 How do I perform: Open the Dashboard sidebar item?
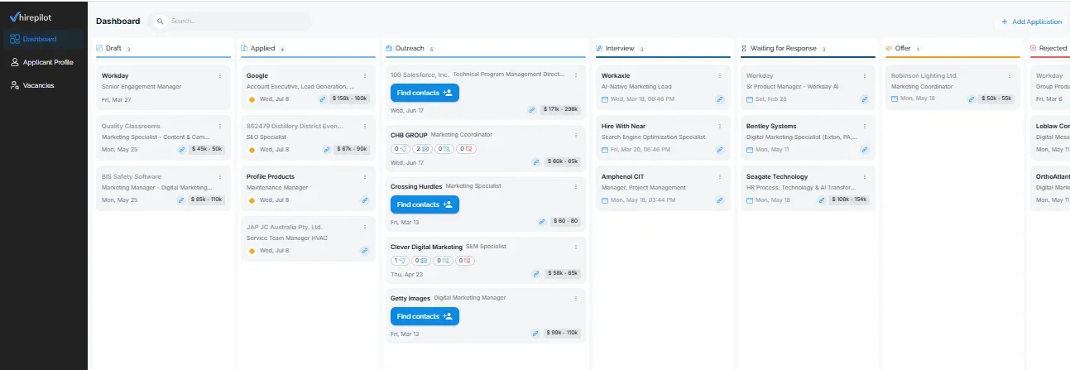click(44, 39)
